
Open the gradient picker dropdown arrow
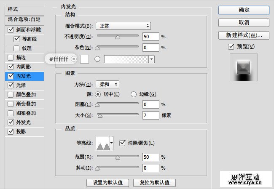coord(152,59)
